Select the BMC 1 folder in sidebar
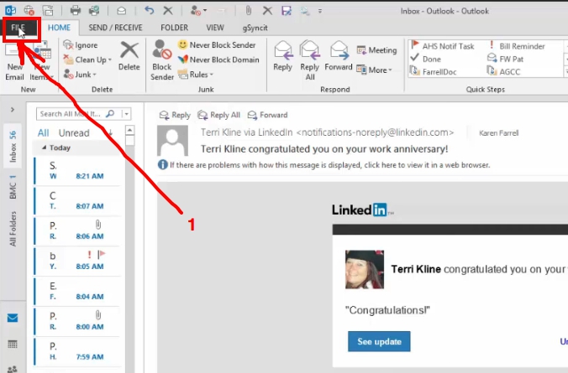Image resolution: width=568 pixels, height=373 pixels. click(13, 186)
